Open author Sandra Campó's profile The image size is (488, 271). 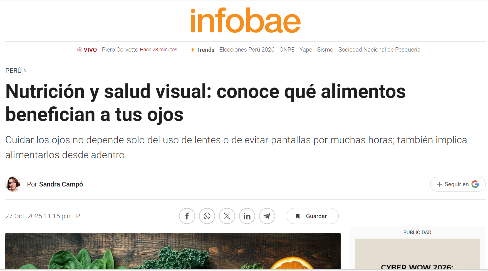tap(61, 184)
